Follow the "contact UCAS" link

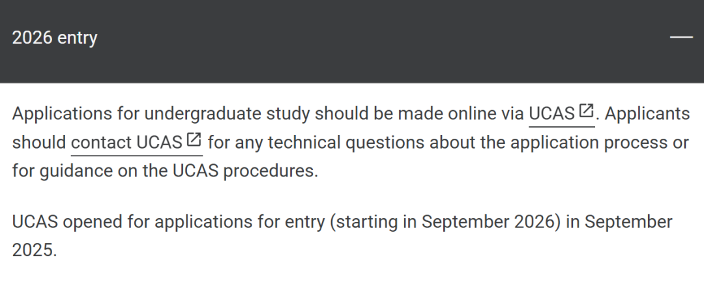[x=126, y=142]
